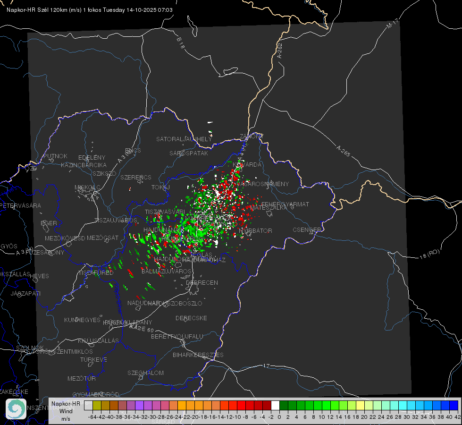Click the Napkor-HR Szél 120km timestamp header
Image resolution: width=462 pixels, height=425 pixels.
(x=90, y=10)
